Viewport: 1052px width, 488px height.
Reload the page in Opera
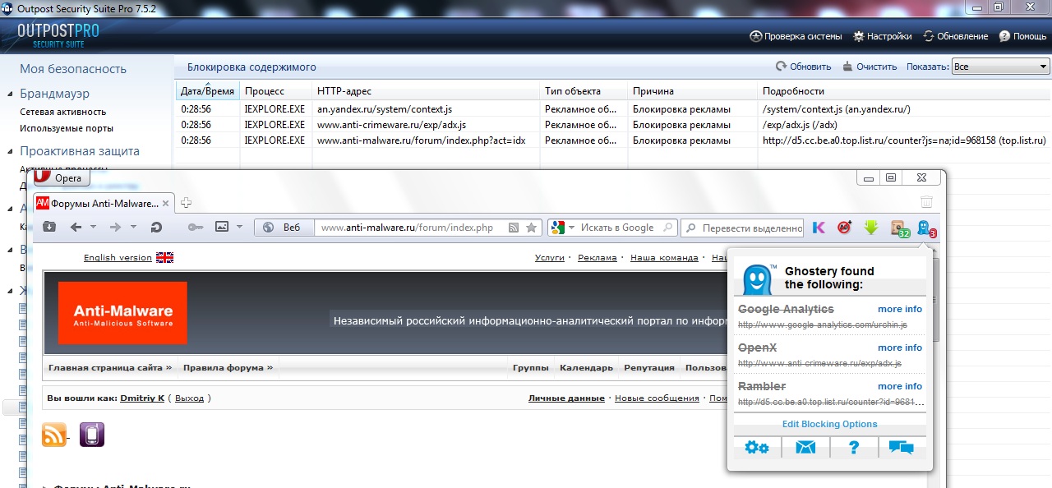click(156, 228)
